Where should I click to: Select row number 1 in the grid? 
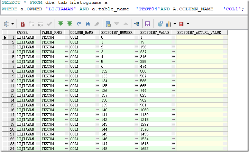[x=12, y=37]
